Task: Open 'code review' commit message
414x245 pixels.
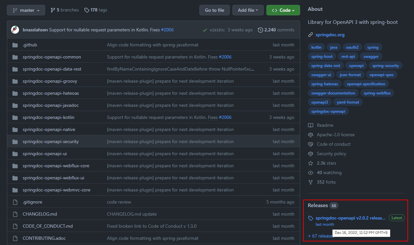Action: (119, 202)
